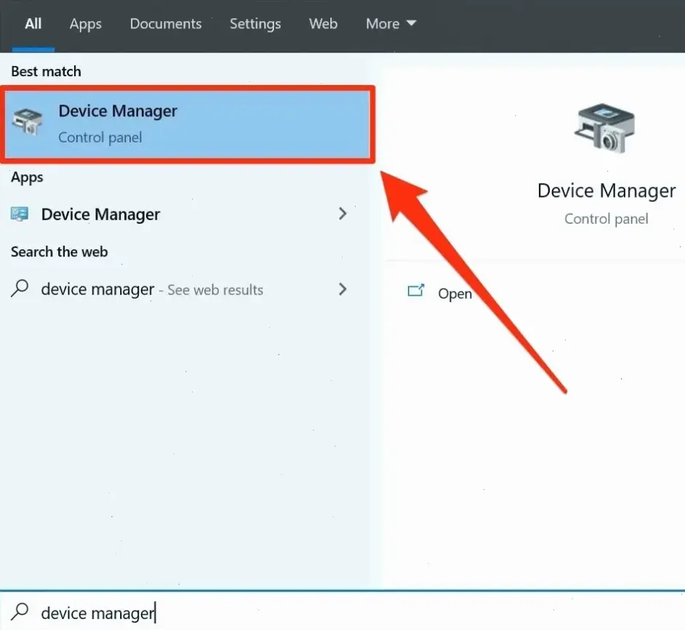
Task: Select the Web tab
Action: [323, 24]
